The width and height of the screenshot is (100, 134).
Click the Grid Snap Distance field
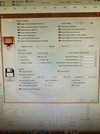coord(87,59)
